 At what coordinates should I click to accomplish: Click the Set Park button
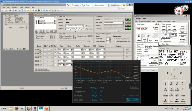(21, 28)
